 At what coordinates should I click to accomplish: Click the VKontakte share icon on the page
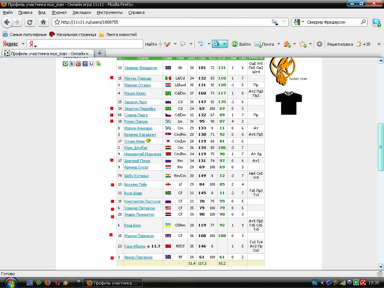(x=72, y=64)
